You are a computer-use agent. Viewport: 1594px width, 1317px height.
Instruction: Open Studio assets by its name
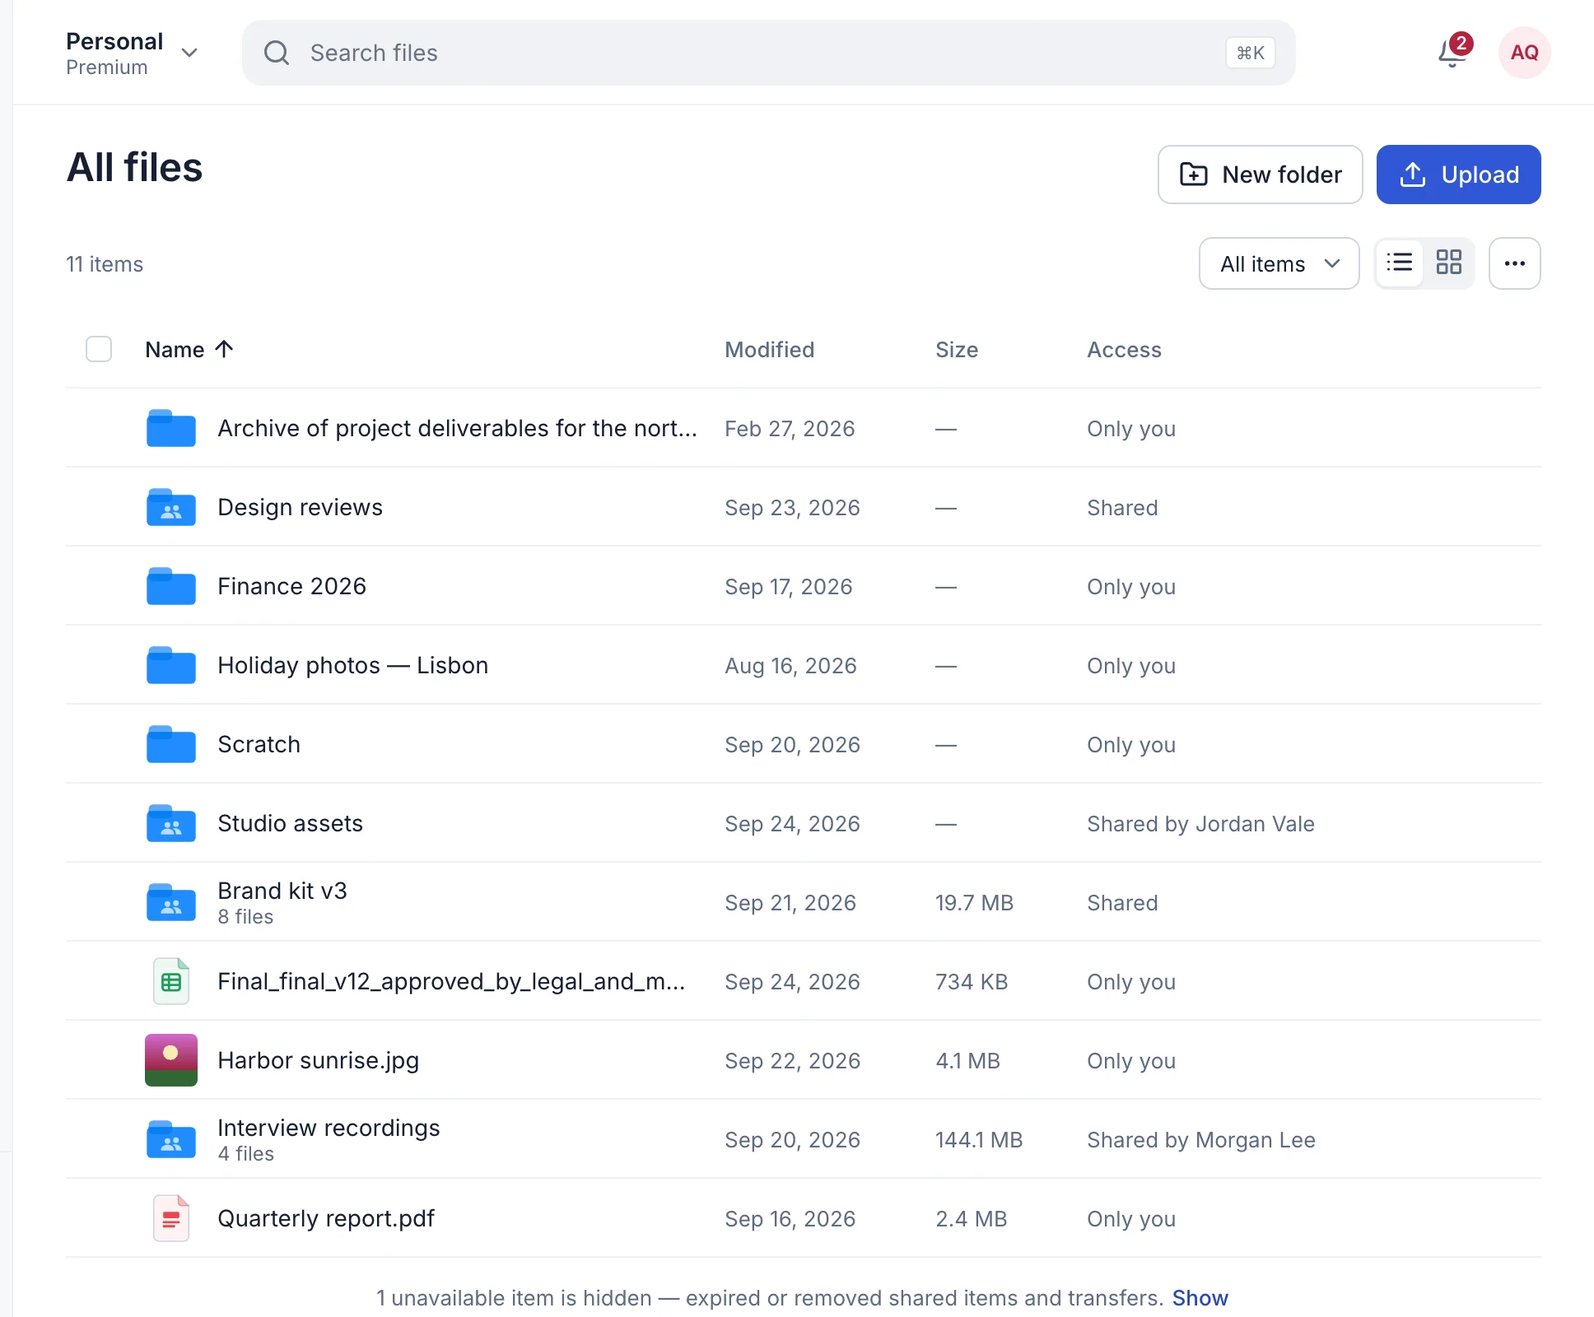[x=290, y=823]
